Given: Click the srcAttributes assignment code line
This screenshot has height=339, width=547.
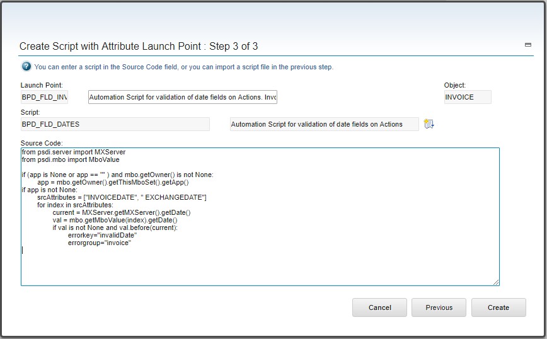Looking at the screenshot, I should coord(122,197).
